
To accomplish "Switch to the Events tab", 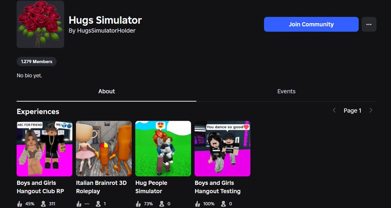I will point(286,91).
